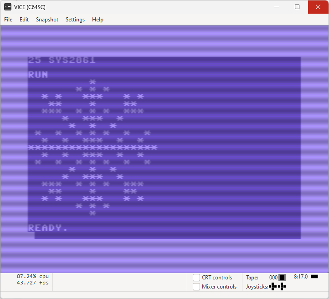The image size is (329, 299).
Task: Expand the Settings menu
Action: [75, 20]
